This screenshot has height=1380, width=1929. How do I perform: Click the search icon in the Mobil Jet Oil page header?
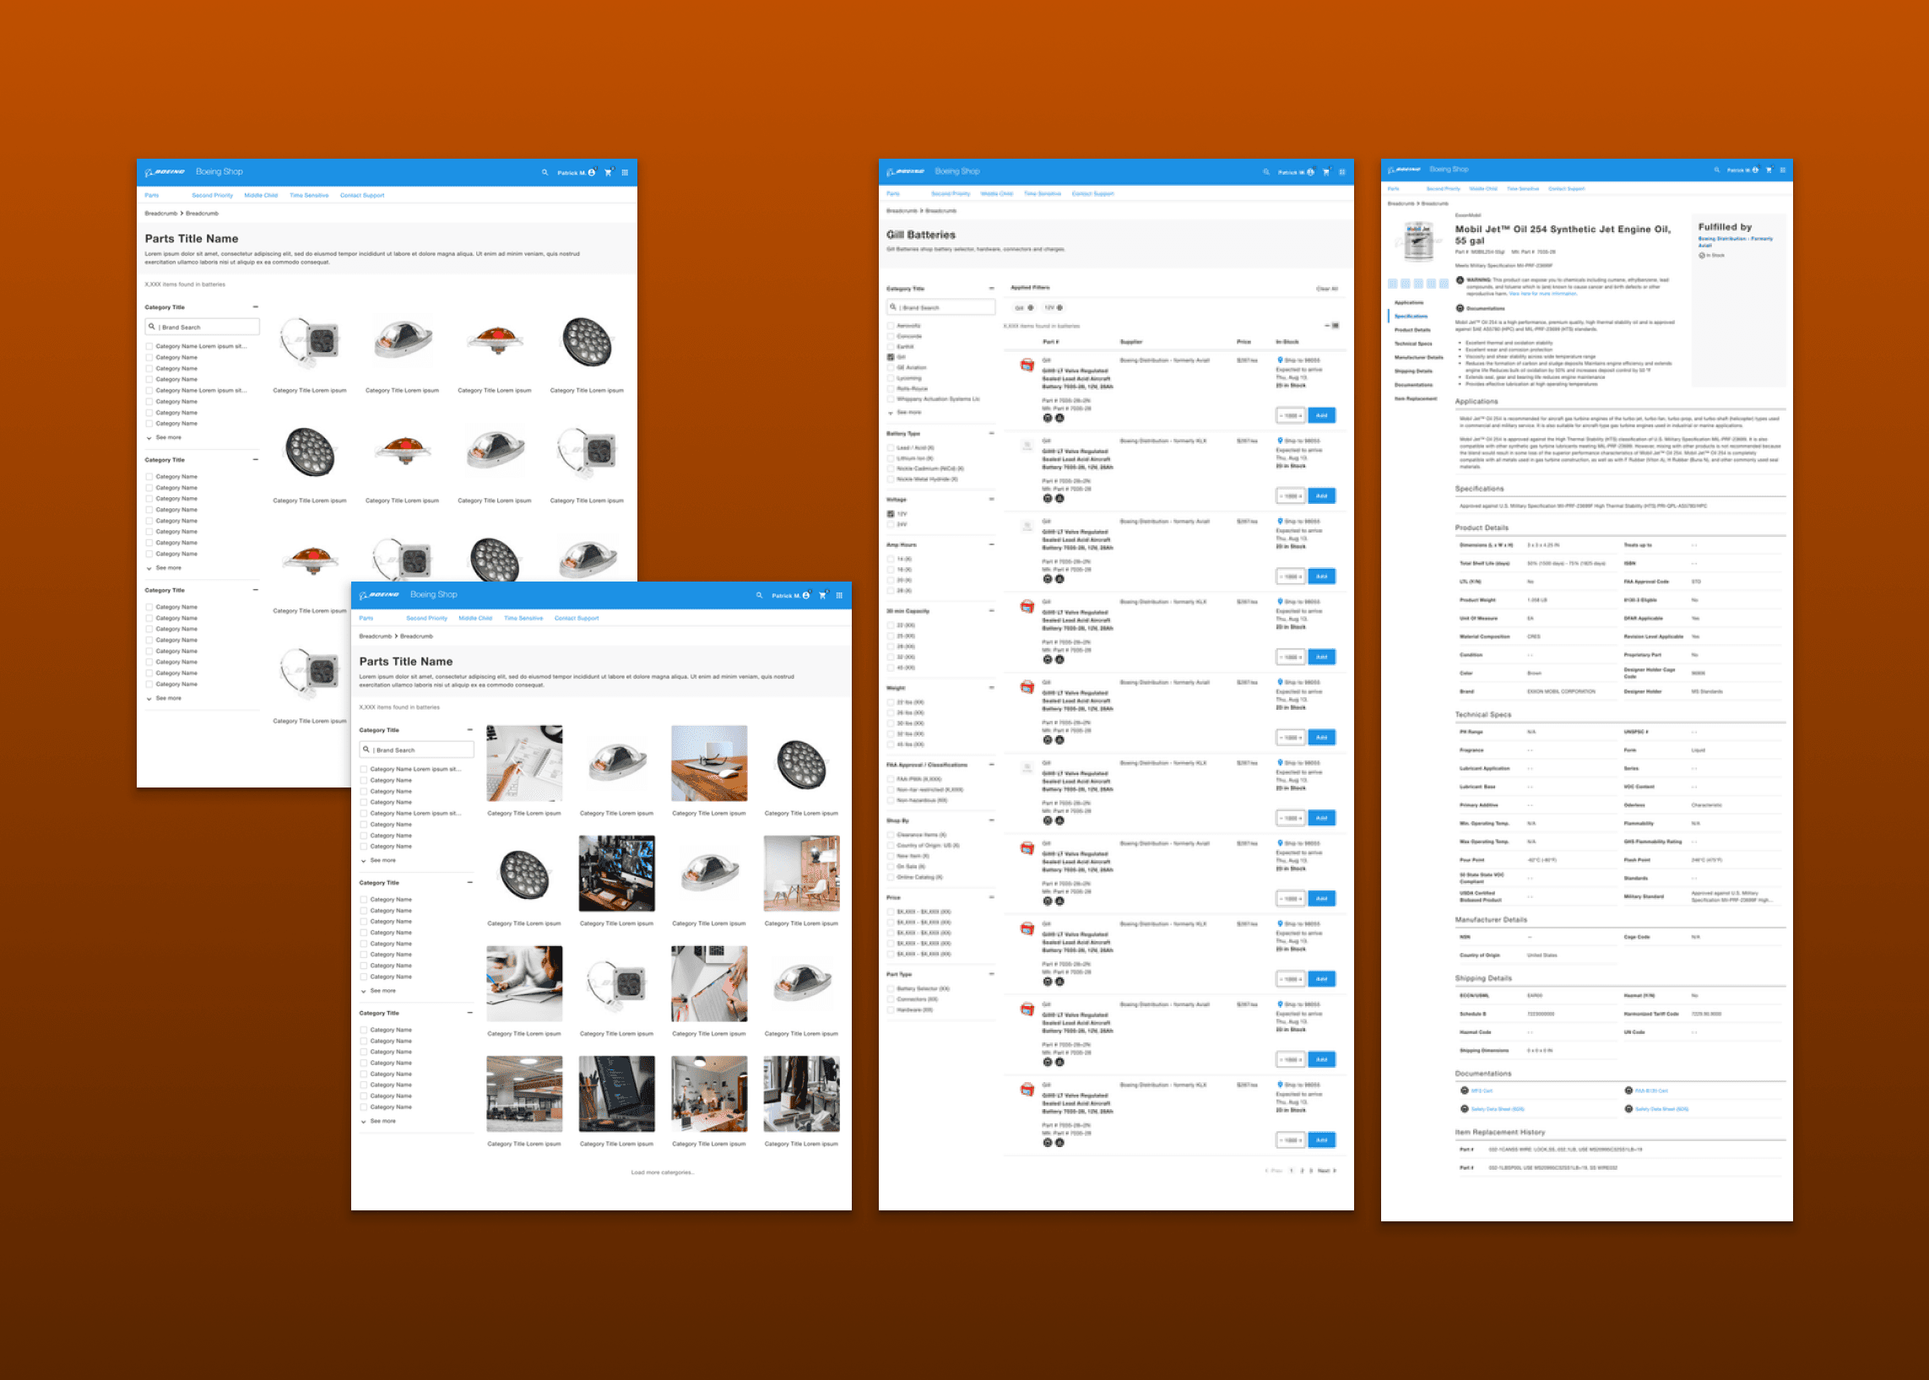1716,170
